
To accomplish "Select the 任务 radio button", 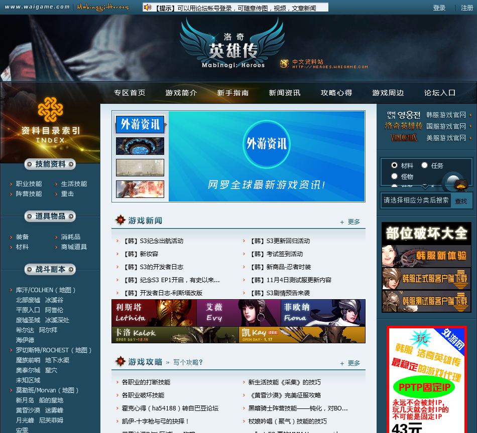I will 424,165.
